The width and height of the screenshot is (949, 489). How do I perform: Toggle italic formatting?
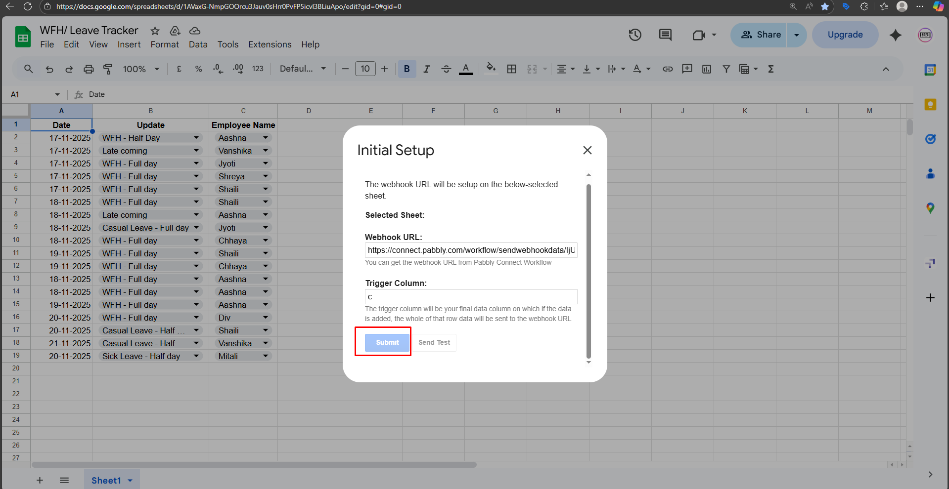pos(426,69)
